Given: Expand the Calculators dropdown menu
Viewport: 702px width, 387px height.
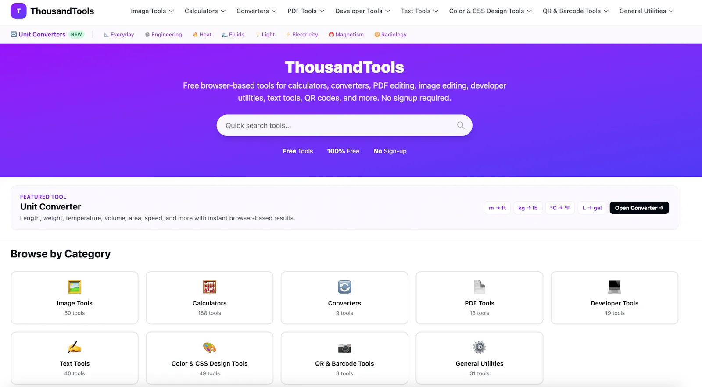Looking at the screenshot, I should coord(205,11).
